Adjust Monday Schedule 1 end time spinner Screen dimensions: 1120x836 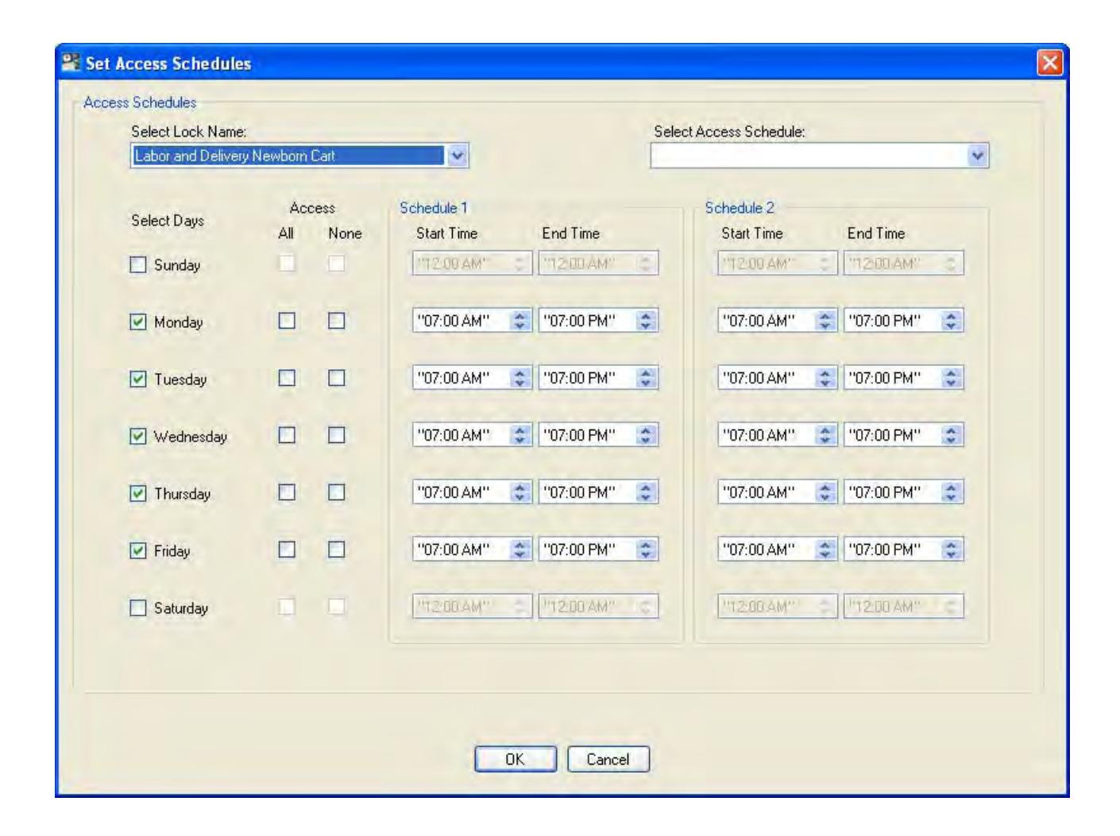point(646,321)
